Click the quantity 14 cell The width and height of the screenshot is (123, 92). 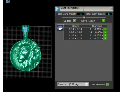point(90,32)
